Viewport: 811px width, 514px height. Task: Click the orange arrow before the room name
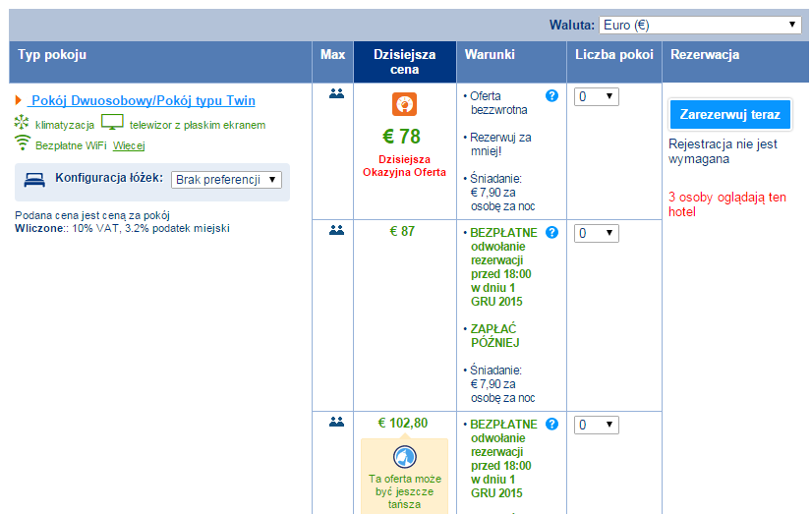(19, 100)
